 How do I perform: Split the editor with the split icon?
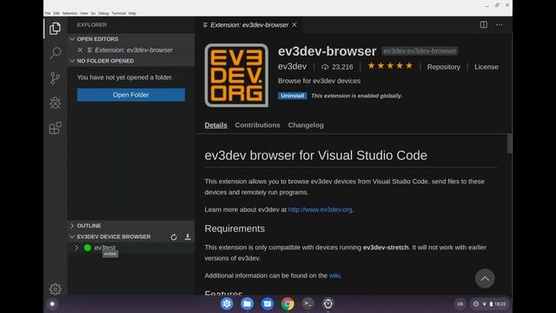[484, 24]
